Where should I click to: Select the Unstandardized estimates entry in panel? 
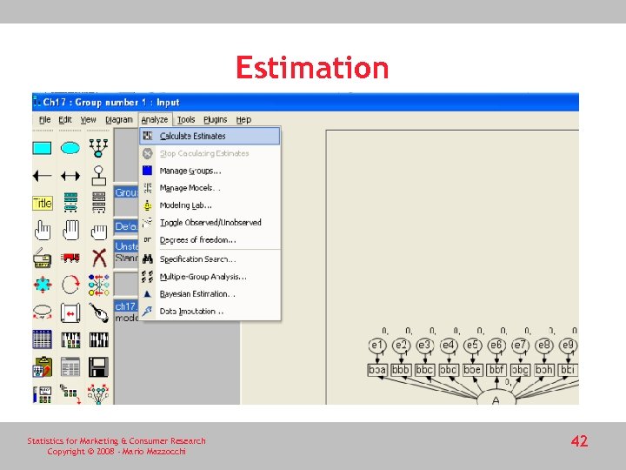pos(126,246)
